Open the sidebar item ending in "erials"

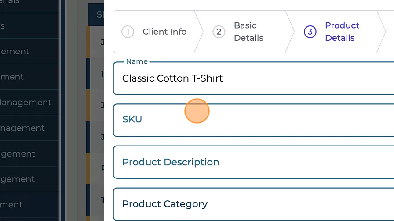coord(13,2)
